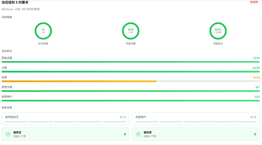The height and width of the screenshot is (145, 262).
Task: Click the 22/10 value
Action: pyautogui.click(x=256, y=58)
